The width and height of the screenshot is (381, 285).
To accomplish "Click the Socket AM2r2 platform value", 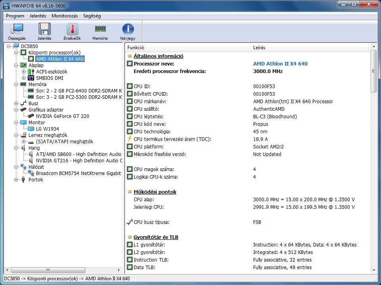I will coord(268,147).
